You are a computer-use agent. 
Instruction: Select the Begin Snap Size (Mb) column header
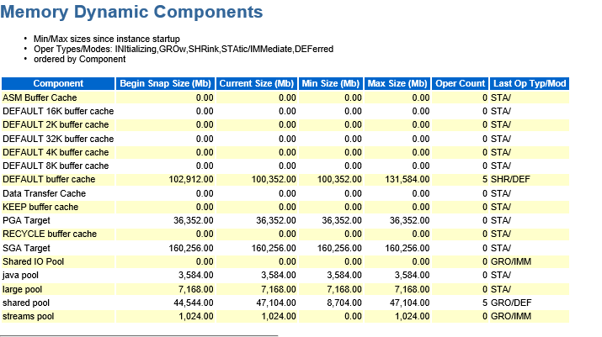(x=165, y=84)
